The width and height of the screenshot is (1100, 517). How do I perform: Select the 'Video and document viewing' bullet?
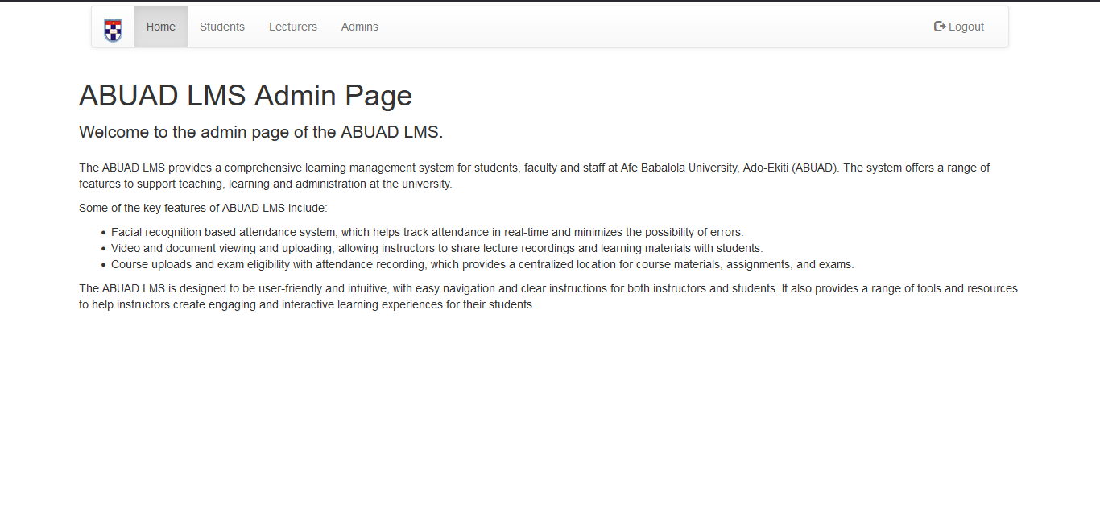[x=437, y=248]
